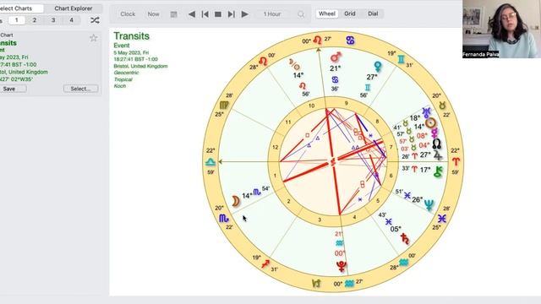Switch to Grid view
The image size is (541, 304).
[x=349, y=14]
